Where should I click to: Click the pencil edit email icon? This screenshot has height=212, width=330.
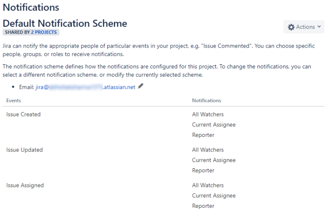140,86
